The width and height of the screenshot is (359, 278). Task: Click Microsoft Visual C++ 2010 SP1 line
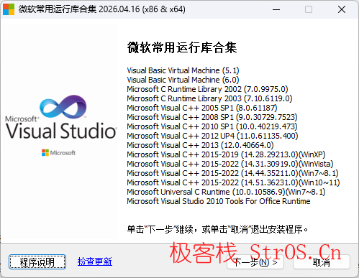tap(212, 126)
